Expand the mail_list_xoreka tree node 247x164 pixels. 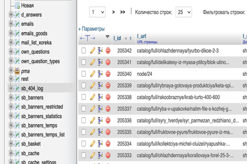[11, 42]
